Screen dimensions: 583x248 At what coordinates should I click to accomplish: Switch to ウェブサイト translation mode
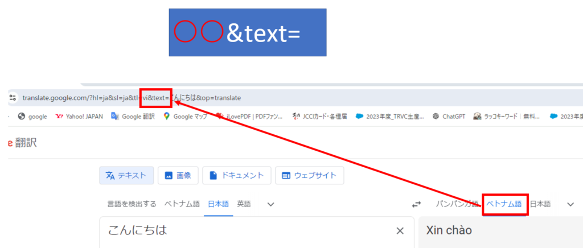point(309,176)
